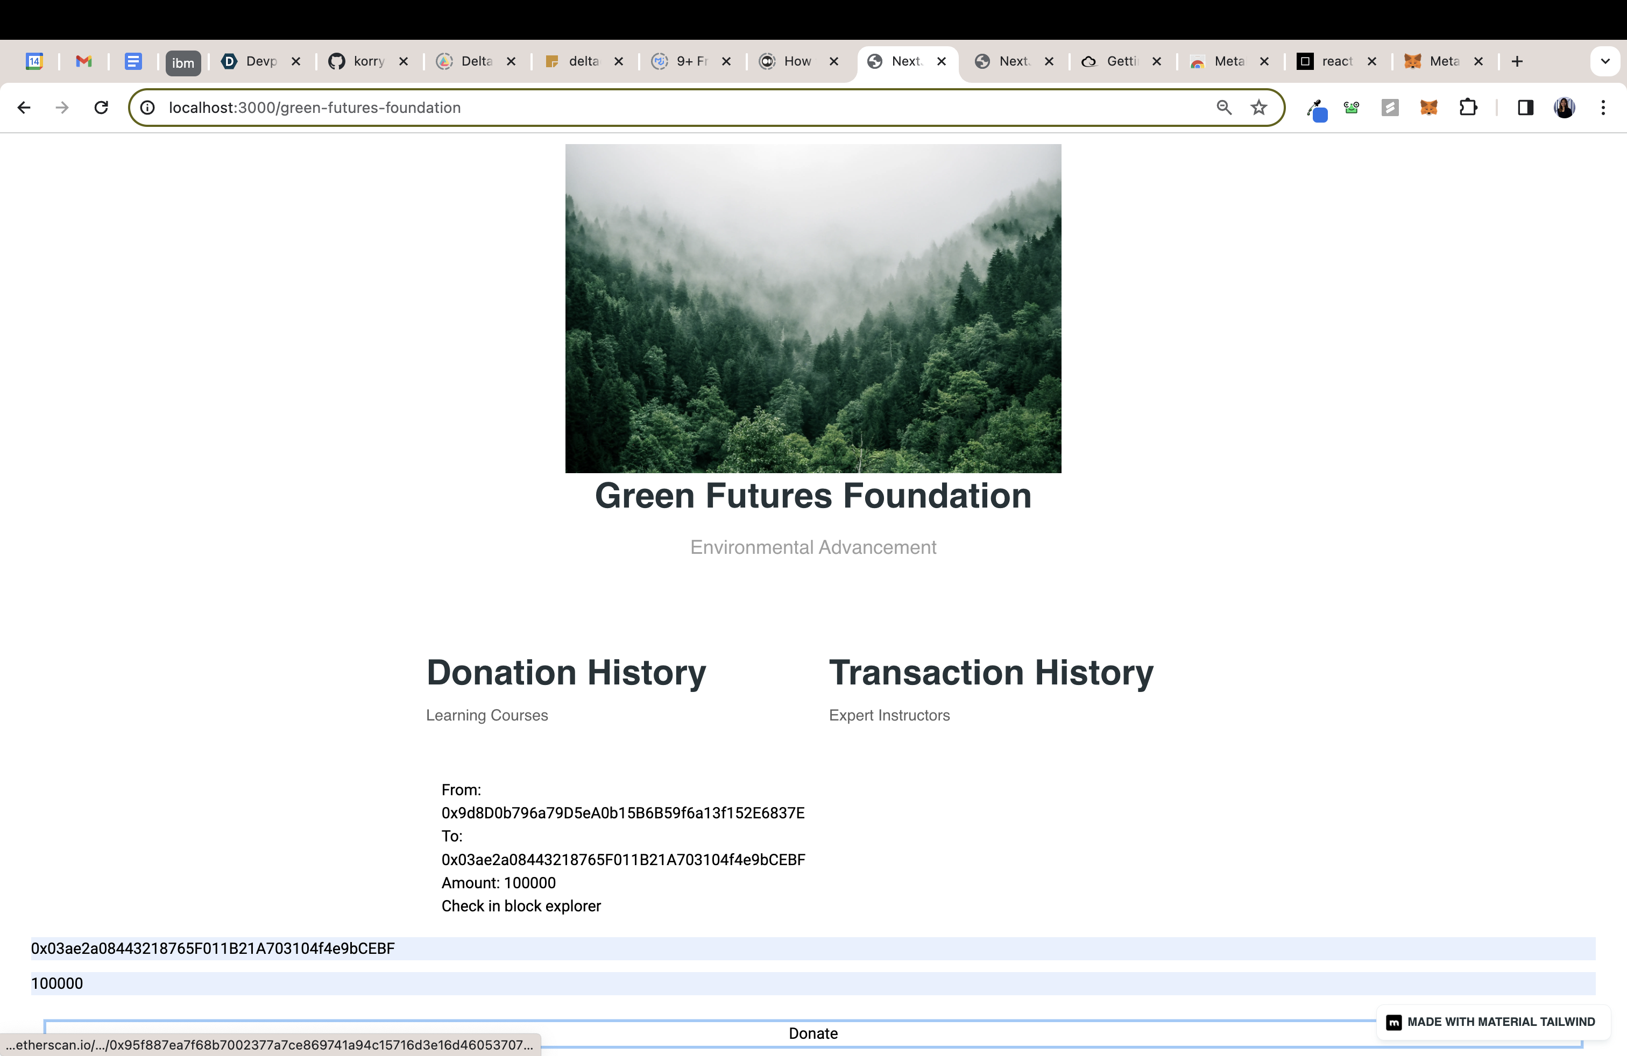Open a new tab with plus button
The image size is (1627, 1056).
pos(1517,61)
